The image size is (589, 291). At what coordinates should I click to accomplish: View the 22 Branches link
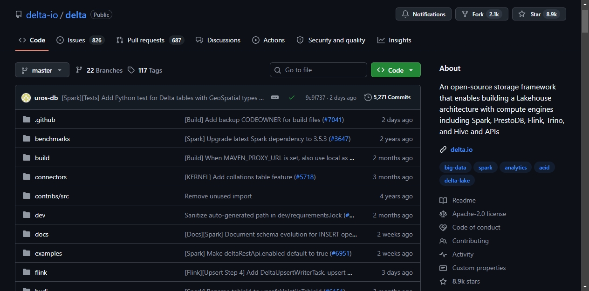click(99, 70)
